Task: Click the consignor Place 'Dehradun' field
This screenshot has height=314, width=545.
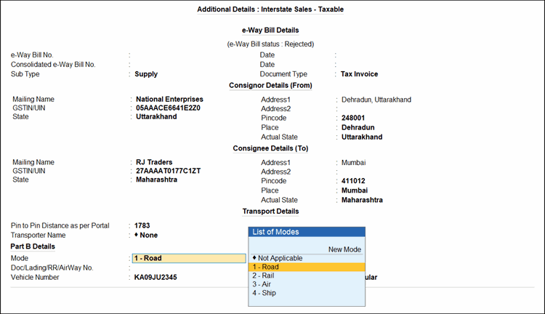Action: pos(358,127)
